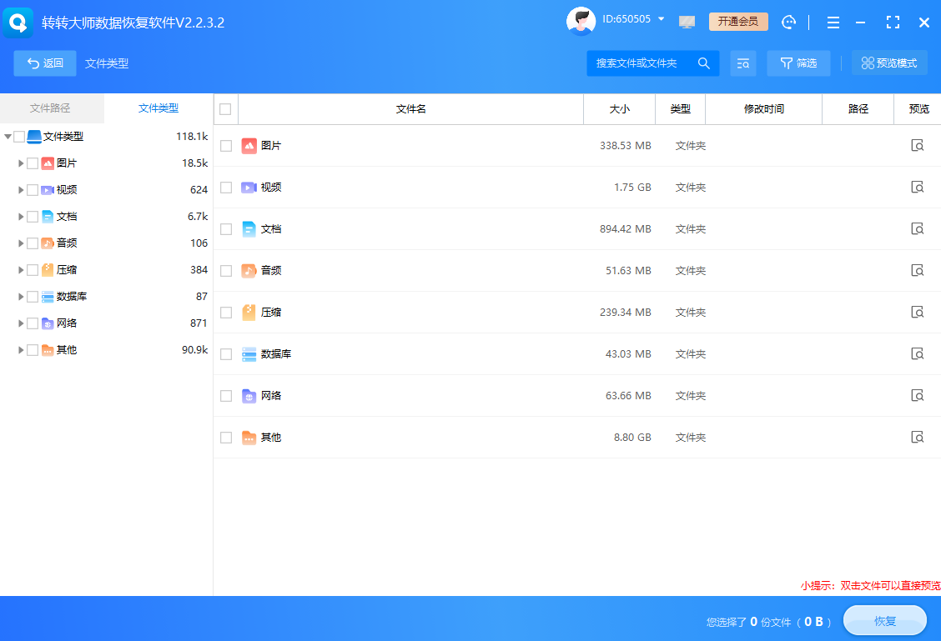Check the 音频 row checkbox
Viewport: 941px width, 641px height.
tap(225, 270)
